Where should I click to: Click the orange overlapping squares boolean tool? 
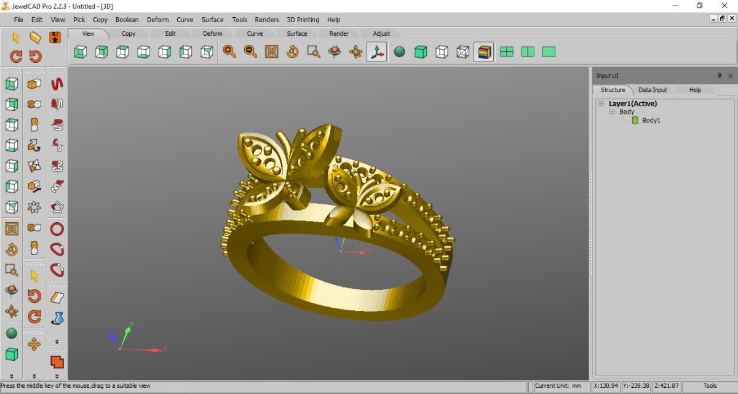[x=57, y=361]
